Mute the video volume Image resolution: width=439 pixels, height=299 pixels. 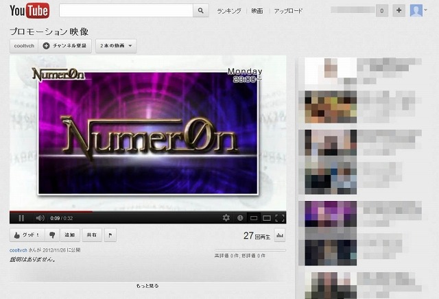(40, 218)
